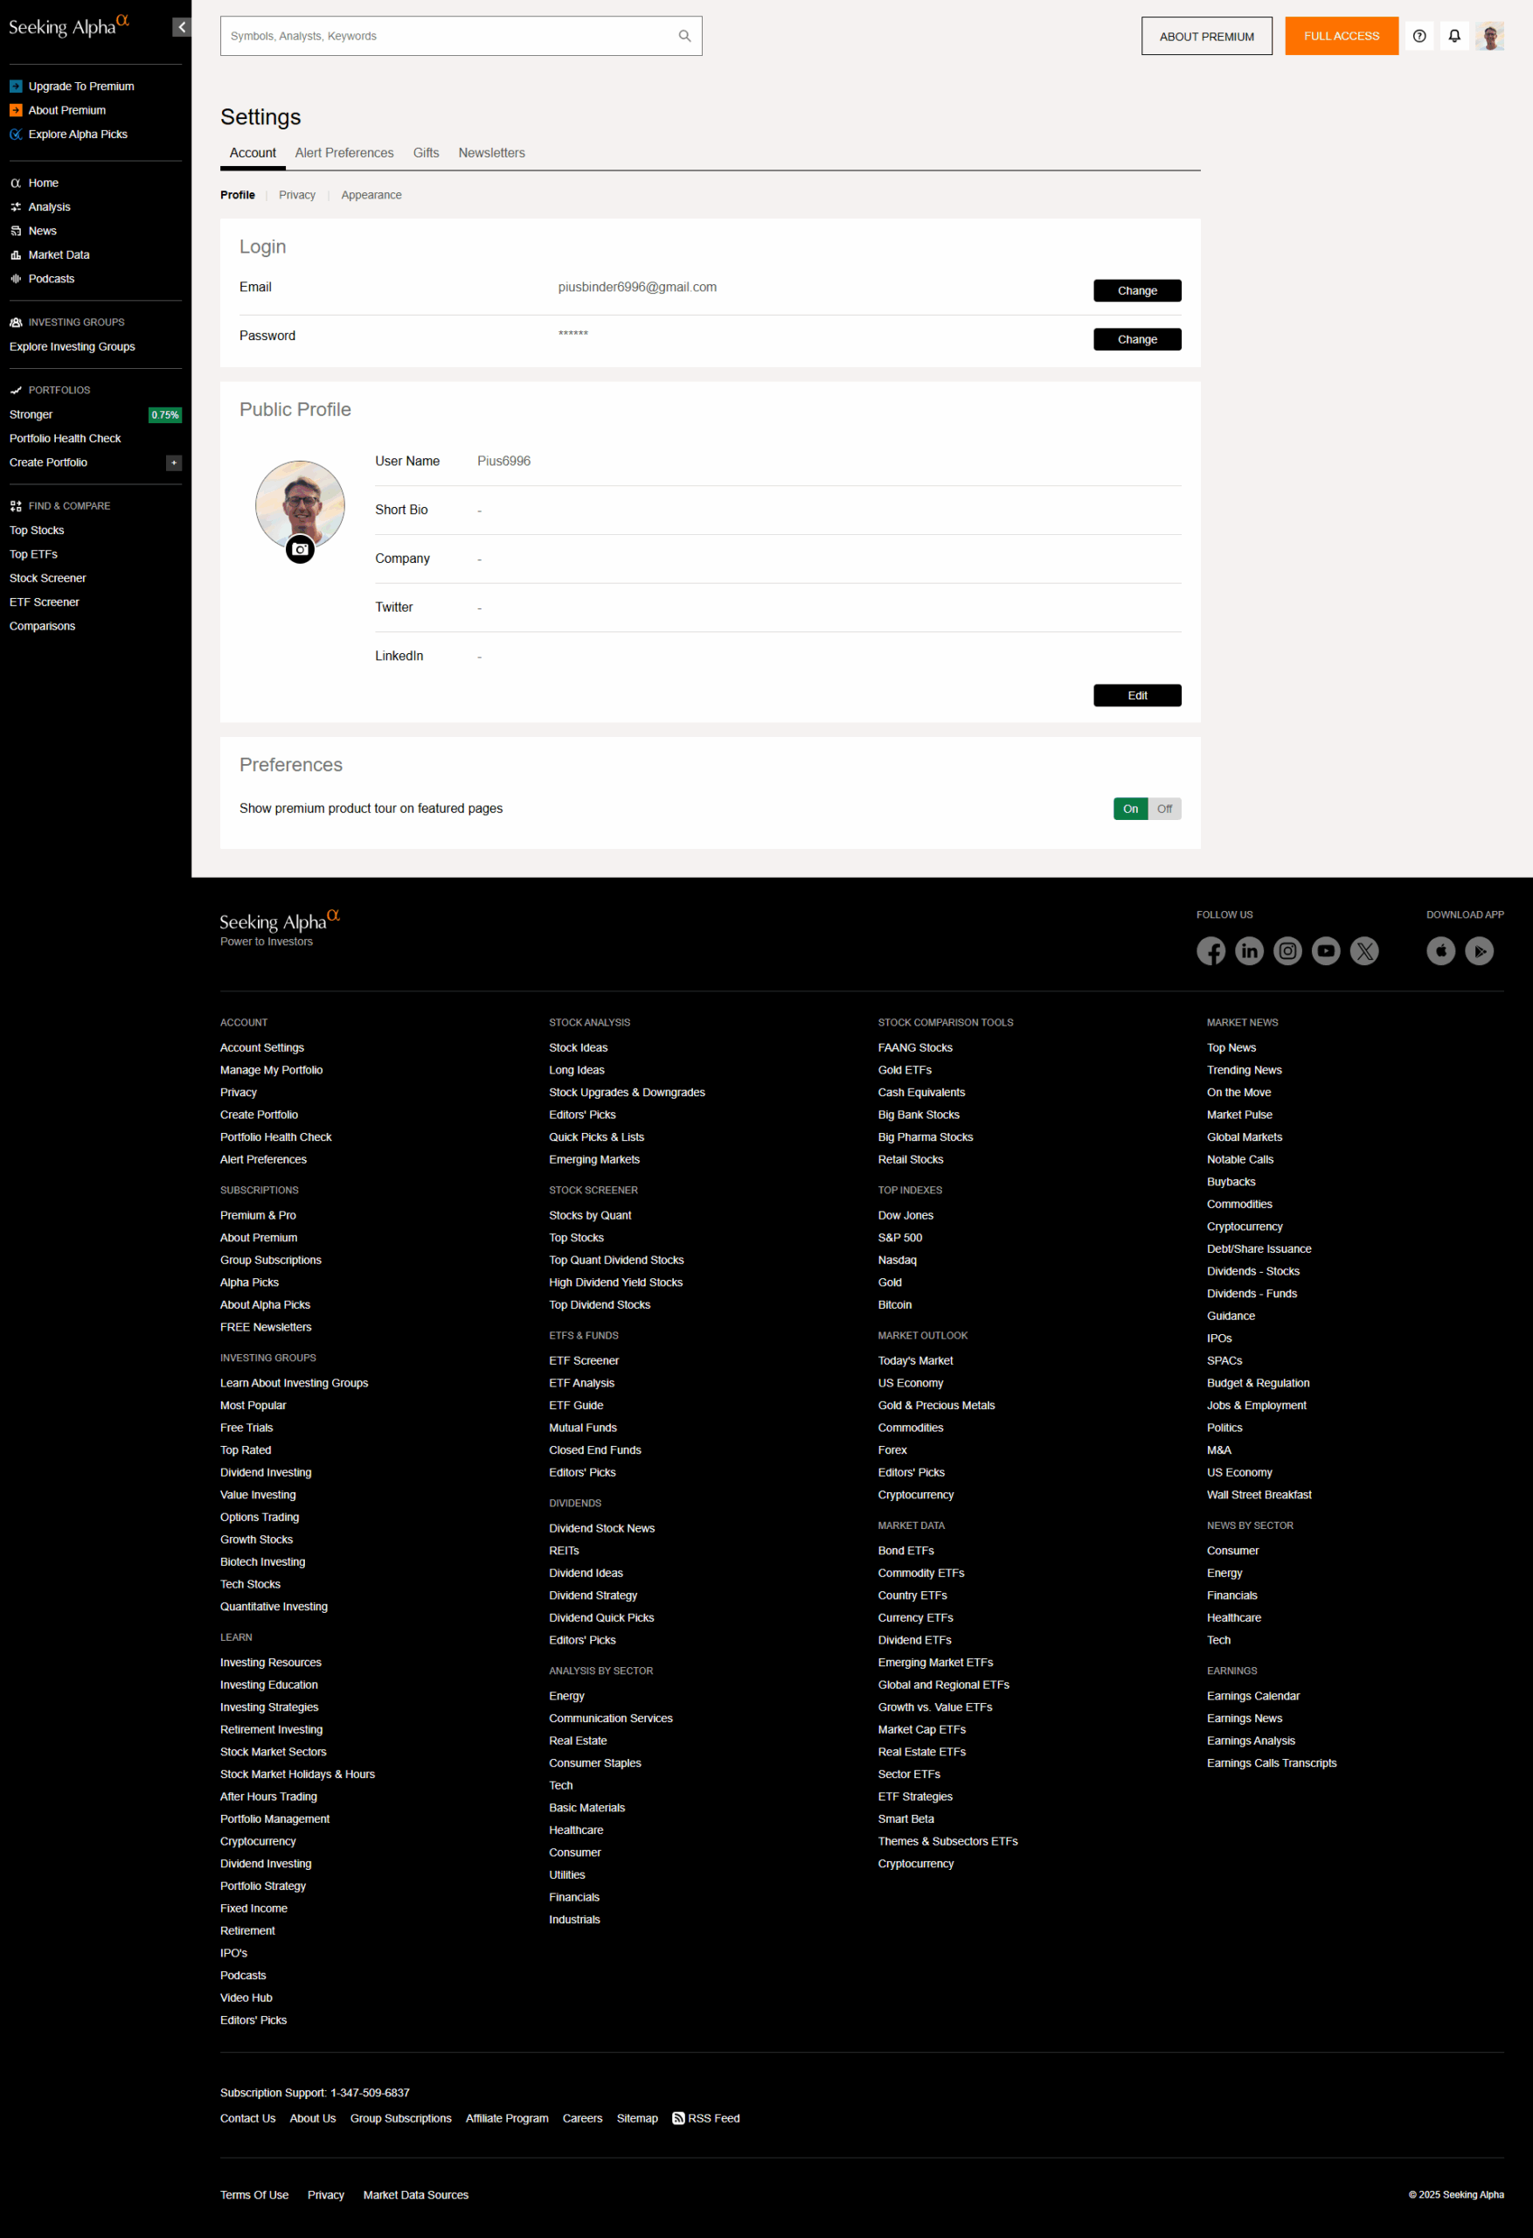Screen dimensions: 1533x2238
Task: Edit the public profile
Action: (x=1136, y=695)
